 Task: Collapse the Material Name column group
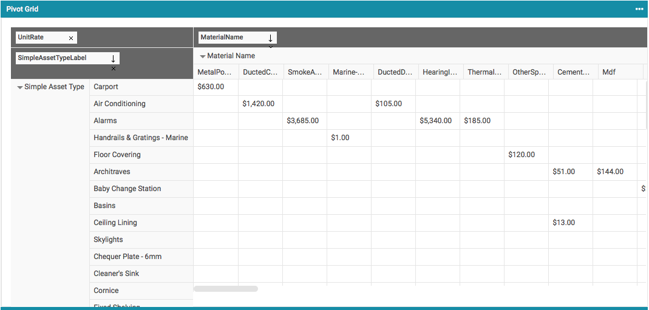tap(203, 56)
